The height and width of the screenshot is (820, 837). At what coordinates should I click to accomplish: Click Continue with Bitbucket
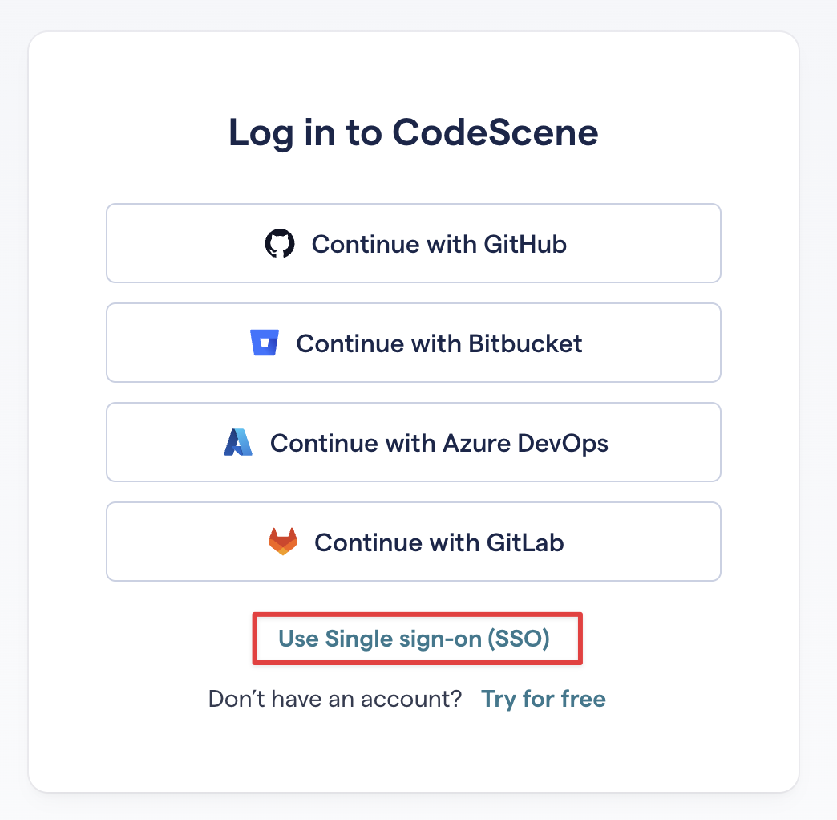(x=414, y=343)
